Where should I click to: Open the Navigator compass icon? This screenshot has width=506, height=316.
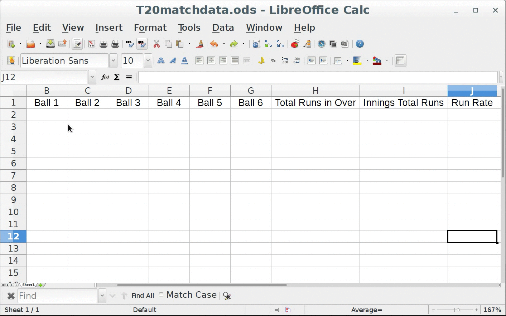tap(322, 44)
